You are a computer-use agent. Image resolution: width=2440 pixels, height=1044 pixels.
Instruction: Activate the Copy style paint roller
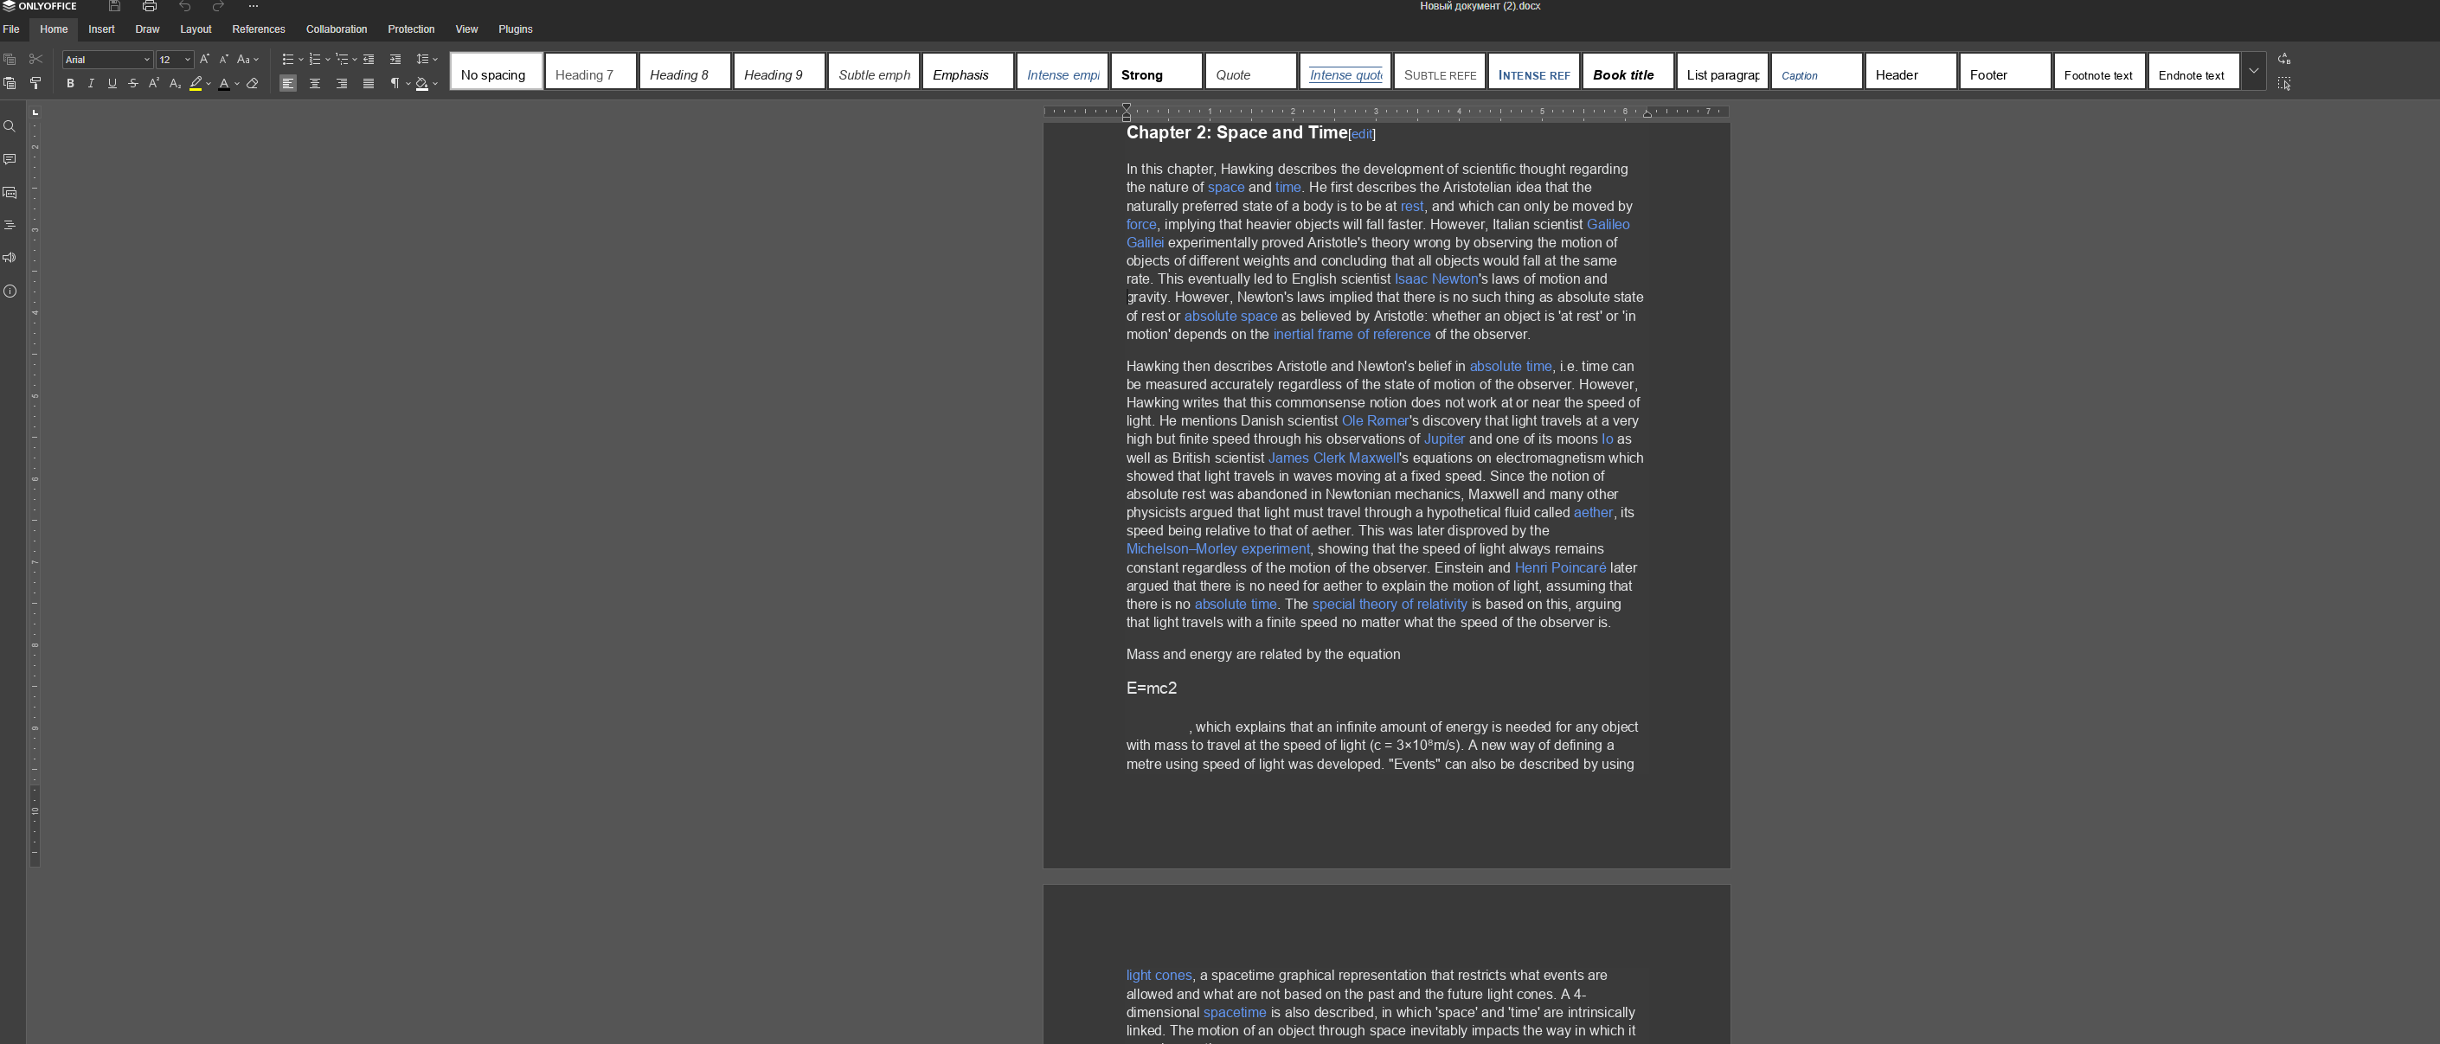pyautogui.click(x=36, y=83)
